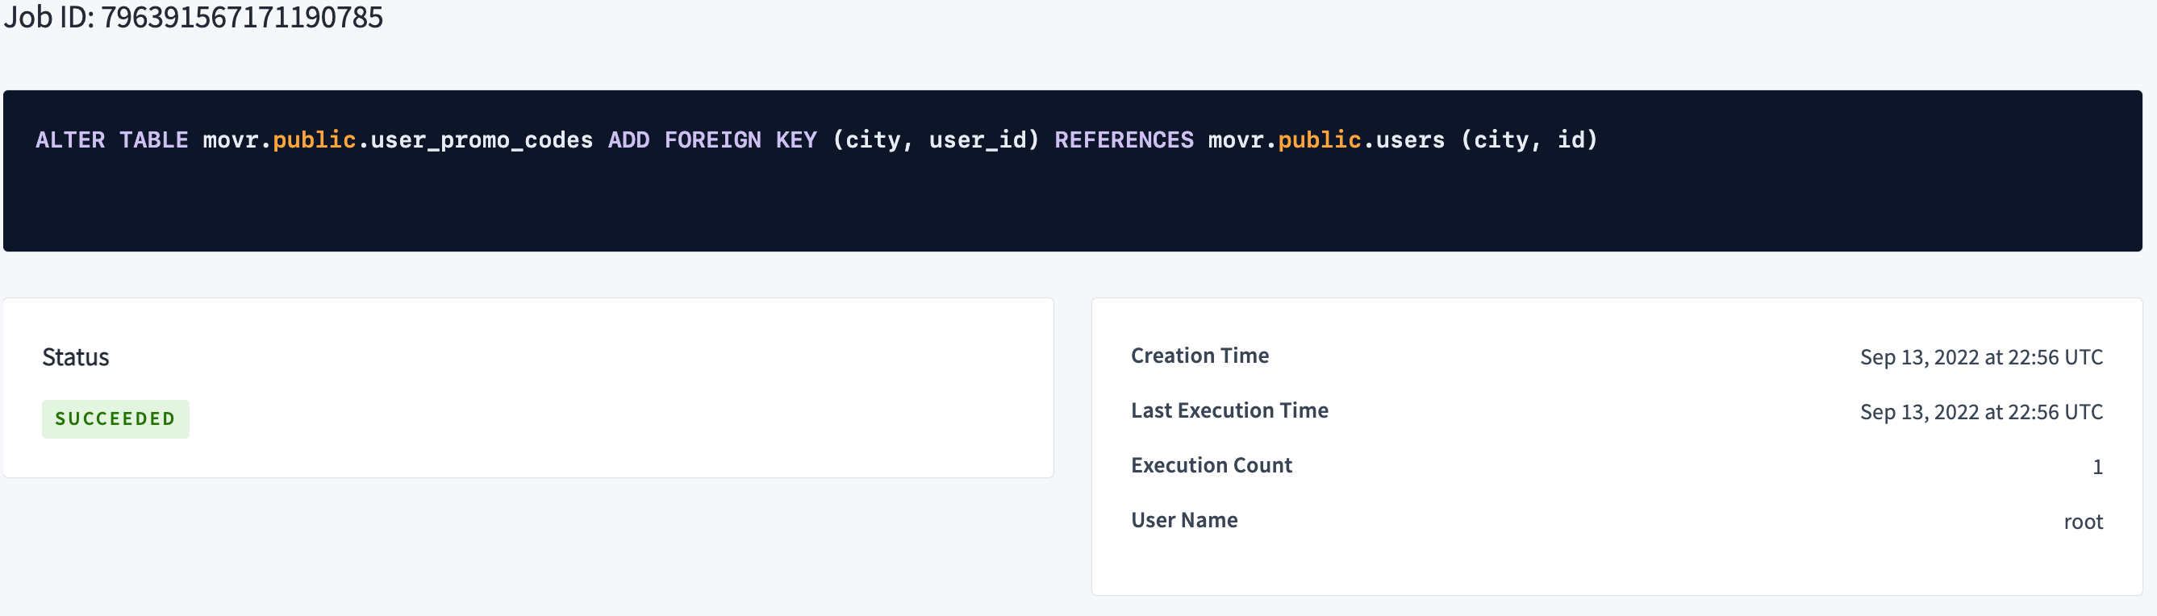This screenshot has height=616, width=2157.
Task: Click the users table name in statement
Action: tap(1410, 139)
